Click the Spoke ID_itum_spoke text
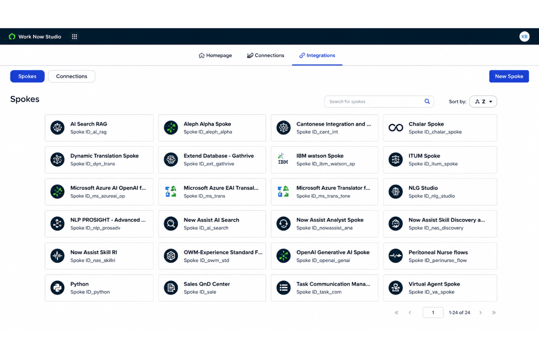Image resolution: width=539 pixels, height=359 pixels. [x=433, y=164]
